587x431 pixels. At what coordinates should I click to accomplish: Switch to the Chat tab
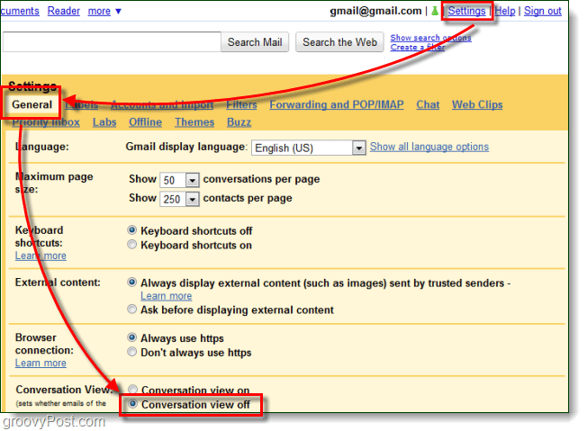428,104
